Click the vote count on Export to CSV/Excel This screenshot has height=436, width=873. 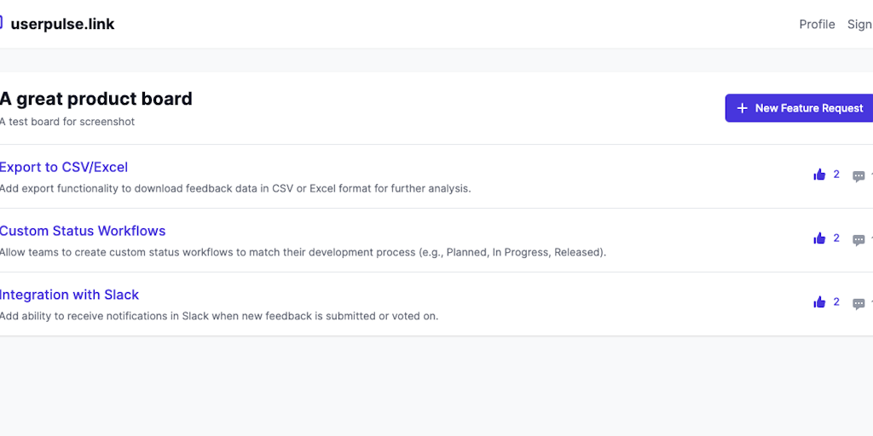(x=836, y=175)
